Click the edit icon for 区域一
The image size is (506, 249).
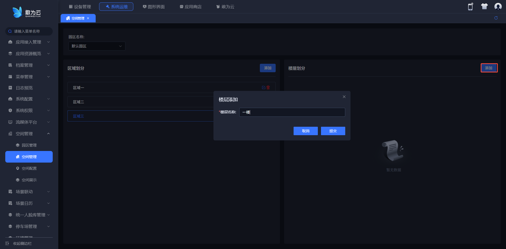tap(264, 87)
